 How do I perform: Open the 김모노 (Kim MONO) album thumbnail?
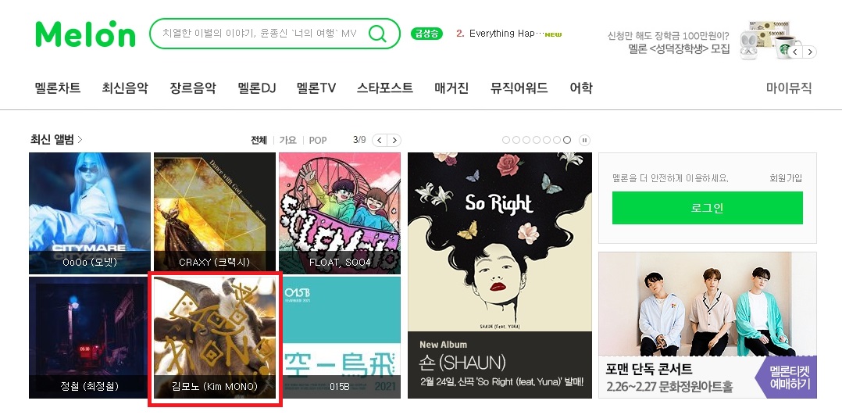(x=215, y=338)
